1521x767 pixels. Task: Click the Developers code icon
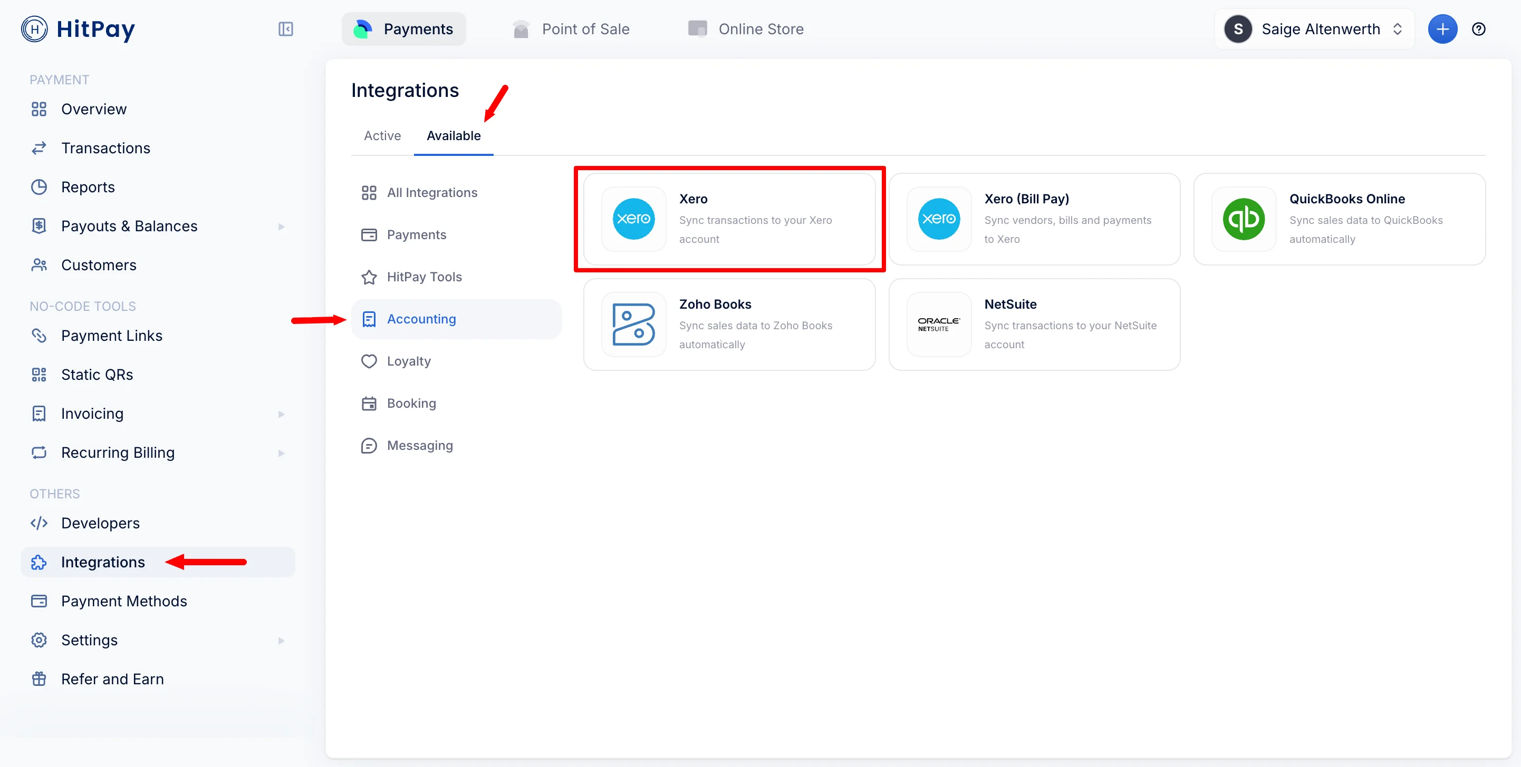point(39,523)
